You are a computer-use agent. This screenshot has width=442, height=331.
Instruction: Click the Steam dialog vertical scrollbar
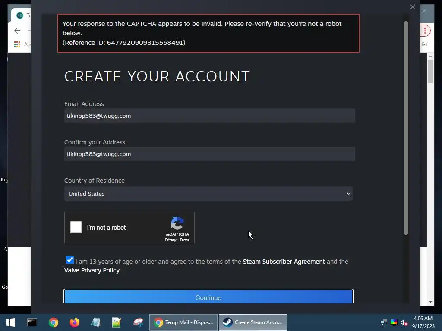pos(406,128)
